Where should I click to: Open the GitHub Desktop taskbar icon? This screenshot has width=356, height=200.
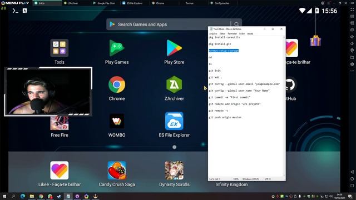pyautogui.click(x=77, y=196)
